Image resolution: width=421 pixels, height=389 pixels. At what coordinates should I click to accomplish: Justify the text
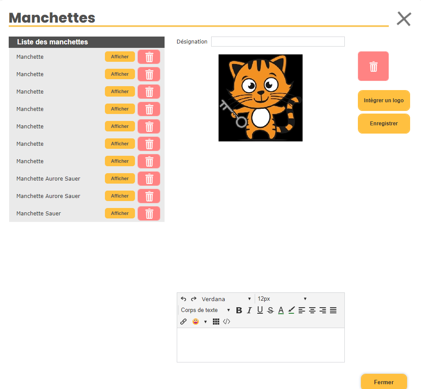(333, 310)
